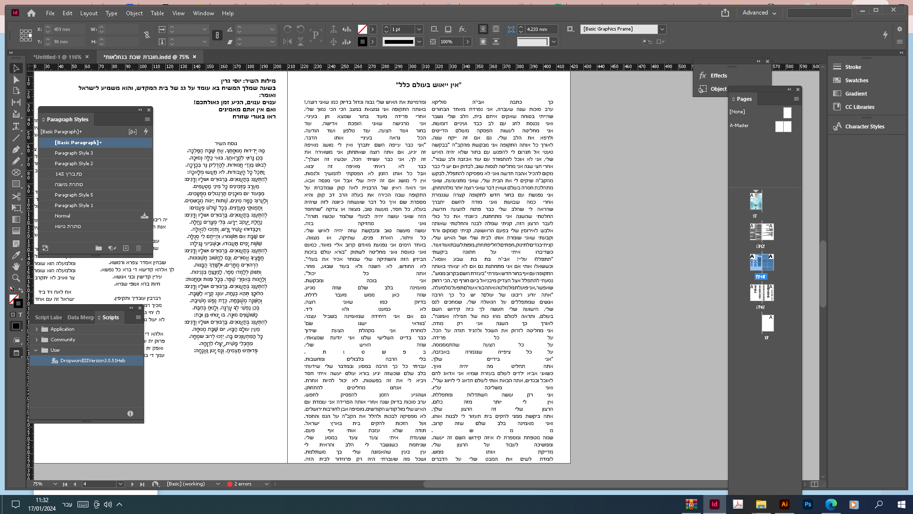
Task: Open the stroke weight dropdown
Action: pos(419,29)
